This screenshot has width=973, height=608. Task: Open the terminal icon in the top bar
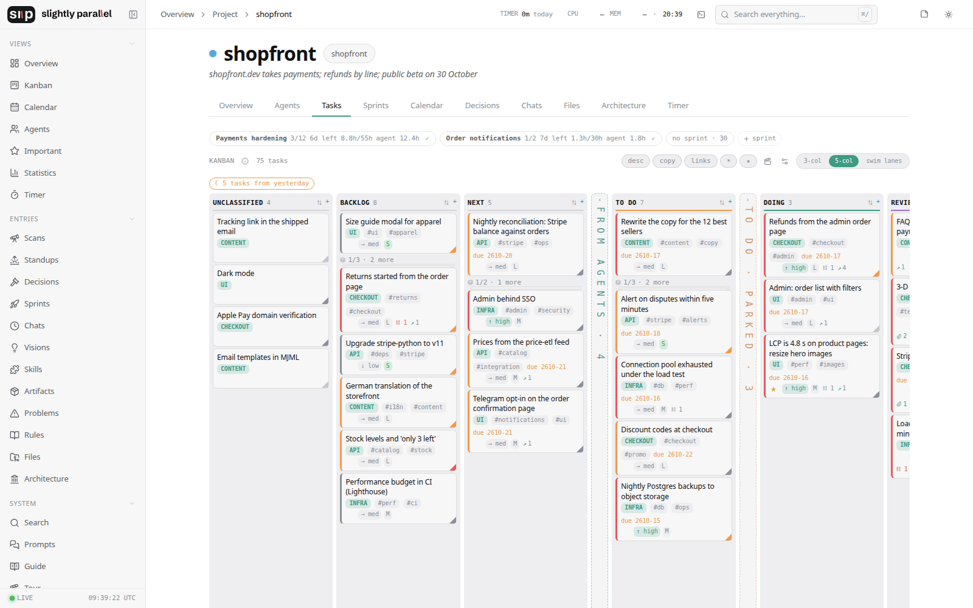701,15
